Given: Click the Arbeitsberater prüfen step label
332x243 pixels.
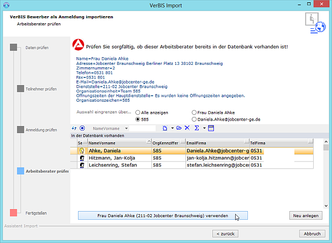Looking at the screenshot, I should coord(47,171).
